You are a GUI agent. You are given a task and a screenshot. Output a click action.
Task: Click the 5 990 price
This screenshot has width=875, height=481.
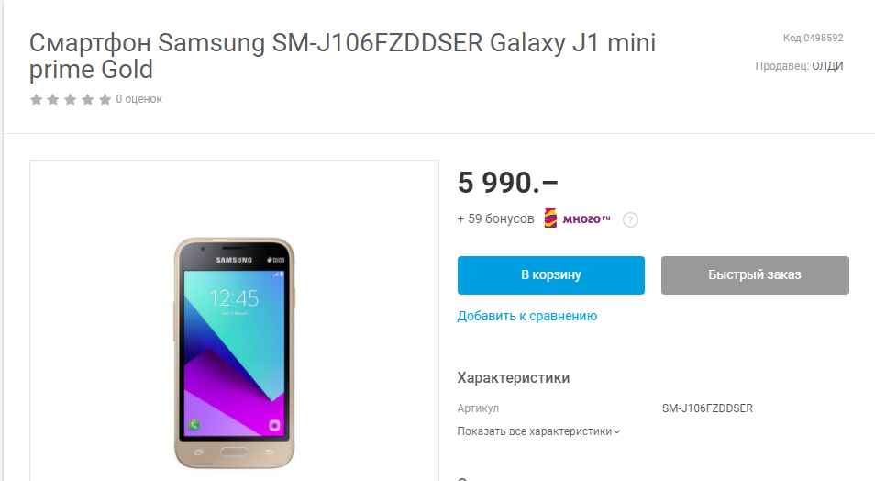pyautogui.click(x=507, y=183)
